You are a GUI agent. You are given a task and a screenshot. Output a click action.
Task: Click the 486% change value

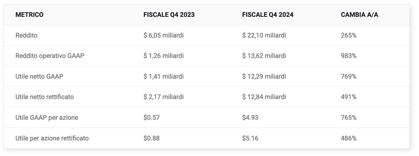[349, 138]
